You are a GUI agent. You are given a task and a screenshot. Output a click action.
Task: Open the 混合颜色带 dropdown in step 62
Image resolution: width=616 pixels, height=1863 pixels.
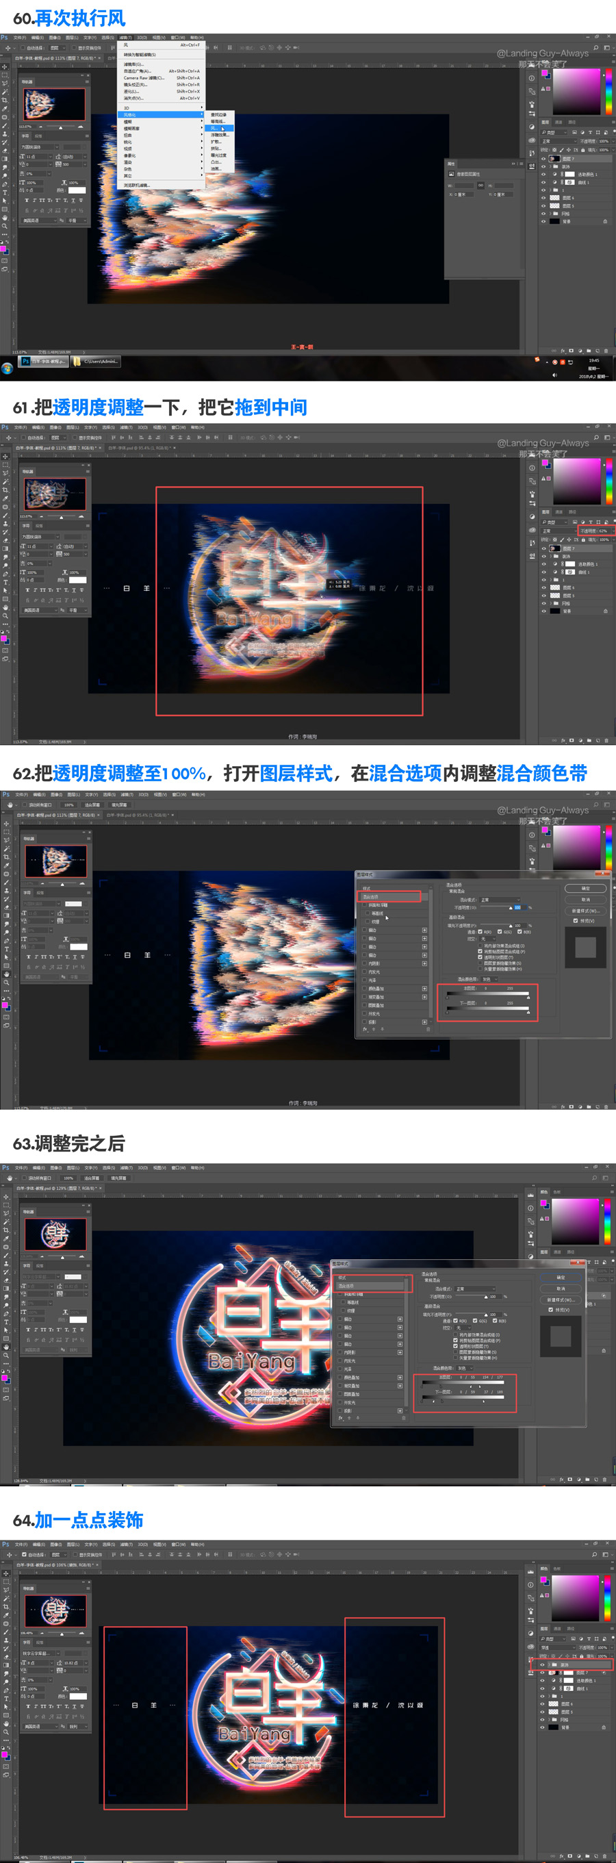491,979
